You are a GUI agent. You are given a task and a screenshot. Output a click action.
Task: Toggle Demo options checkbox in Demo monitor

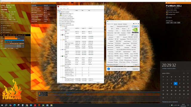tap(1, 26)
